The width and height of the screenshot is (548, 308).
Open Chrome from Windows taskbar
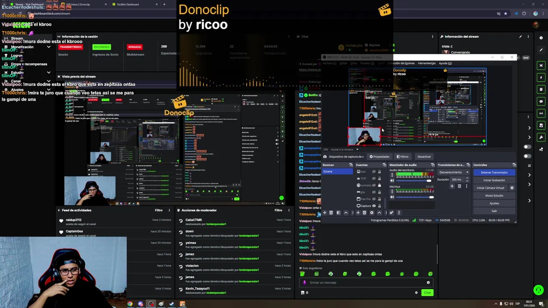[130, 304]
